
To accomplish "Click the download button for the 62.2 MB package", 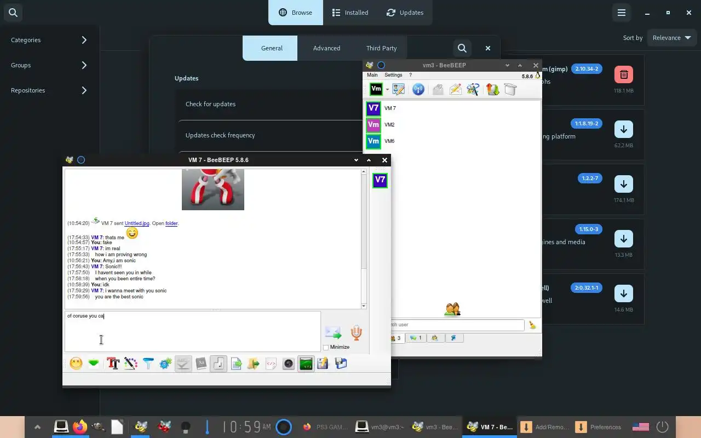I will coord(624,129).
